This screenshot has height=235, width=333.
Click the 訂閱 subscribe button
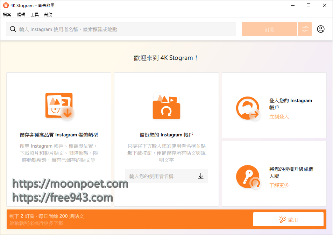pyautogui.click(x=269, y=29)
